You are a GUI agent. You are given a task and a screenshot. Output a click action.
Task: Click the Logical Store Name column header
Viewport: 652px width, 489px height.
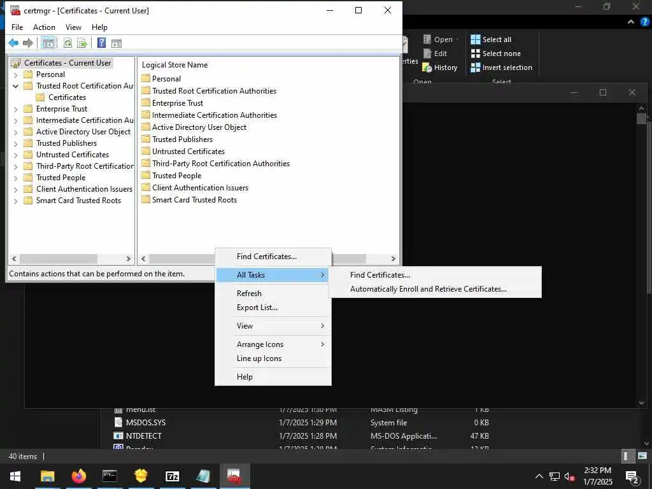[174, 65]
